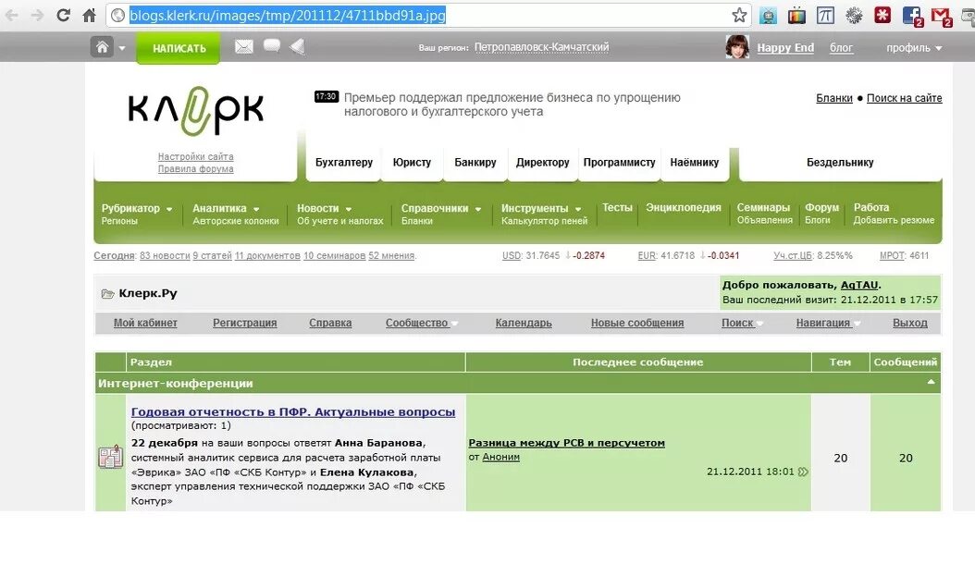The height and width of the screenshot is (564, 975).
Task: Open the профиль dropdown
Action: (x=914, y=48)
